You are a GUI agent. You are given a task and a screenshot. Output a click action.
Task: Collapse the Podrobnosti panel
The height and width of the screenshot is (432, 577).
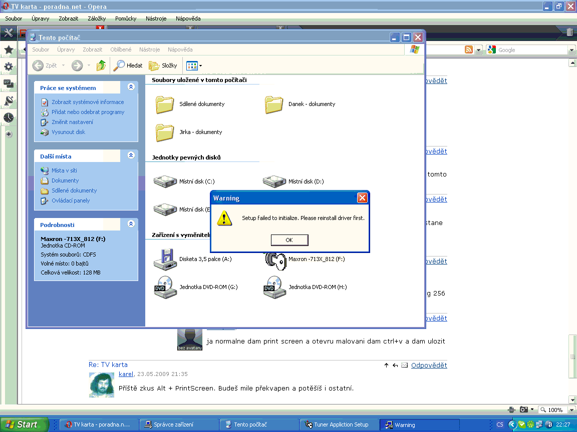click(x=131, y=223)
